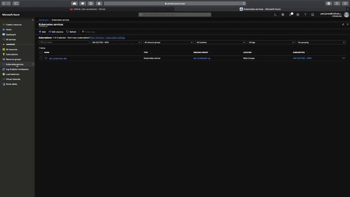Sort by the NAME column header
The height and width of the screenshot is (197, 350).
click(46, 53)
